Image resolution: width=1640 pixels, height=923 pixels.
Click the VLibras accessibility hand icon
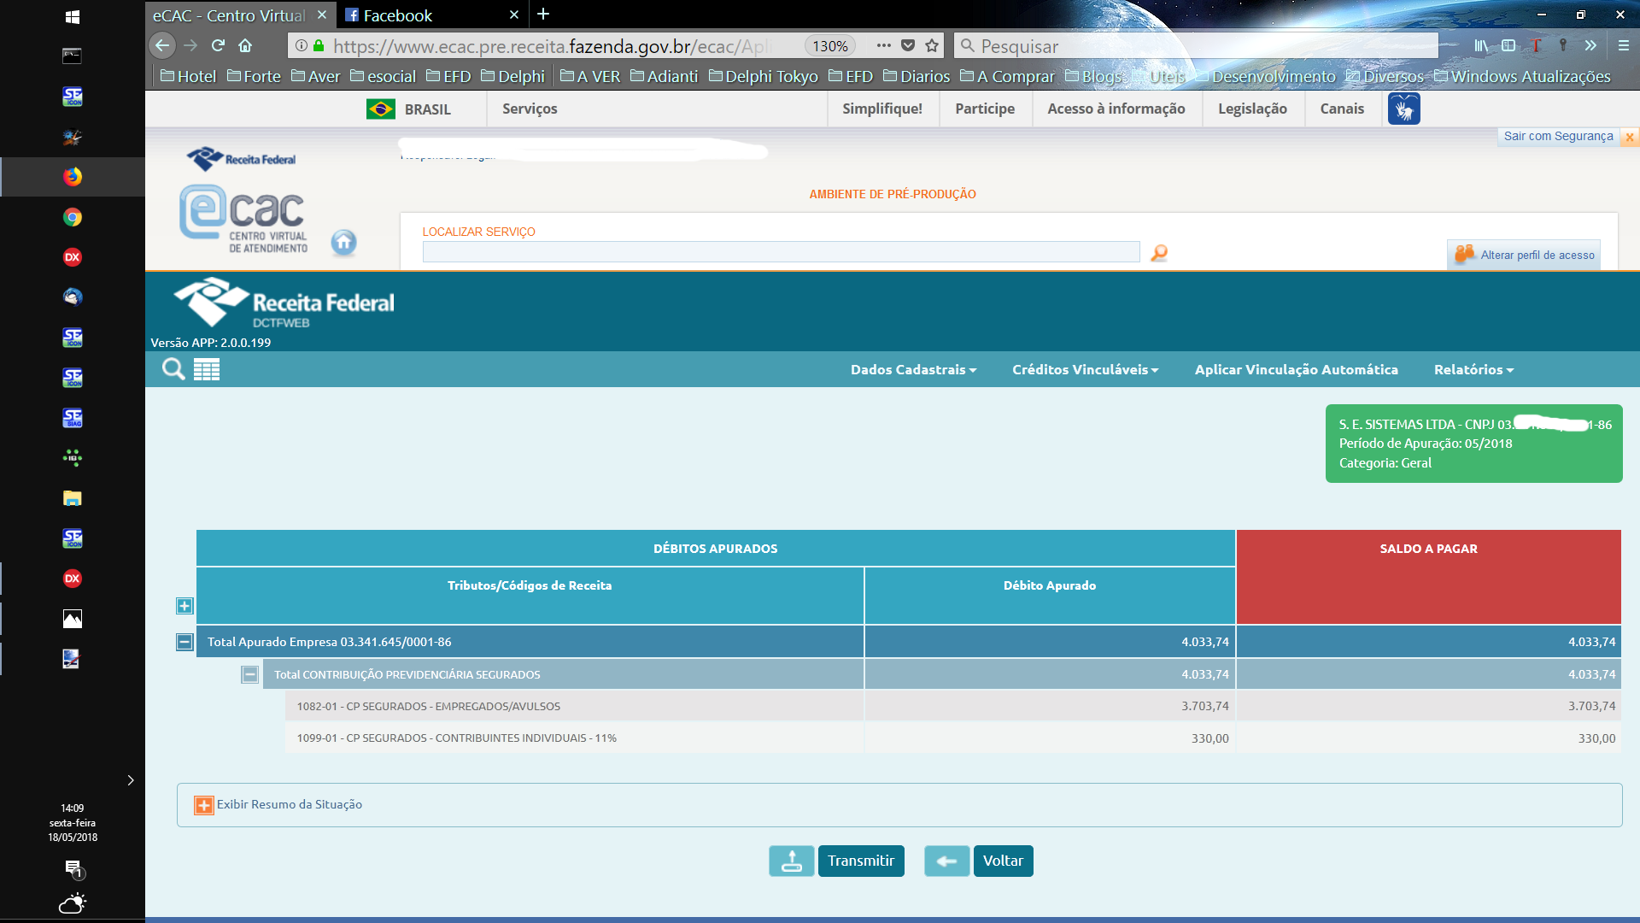pos(1403,109)
